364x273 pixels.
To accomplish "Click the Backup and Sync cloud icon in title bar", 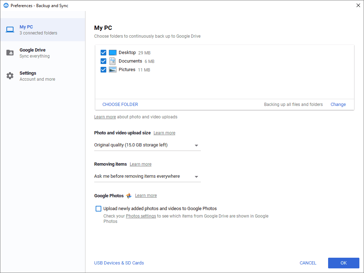I will [x=6, y=5].
